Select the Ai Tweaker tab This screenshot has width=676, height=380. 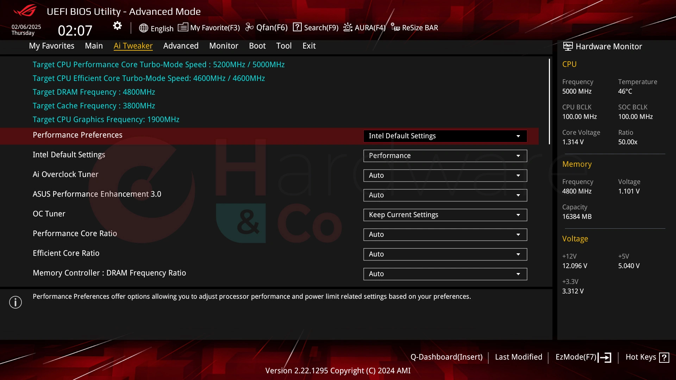[133, 46]
